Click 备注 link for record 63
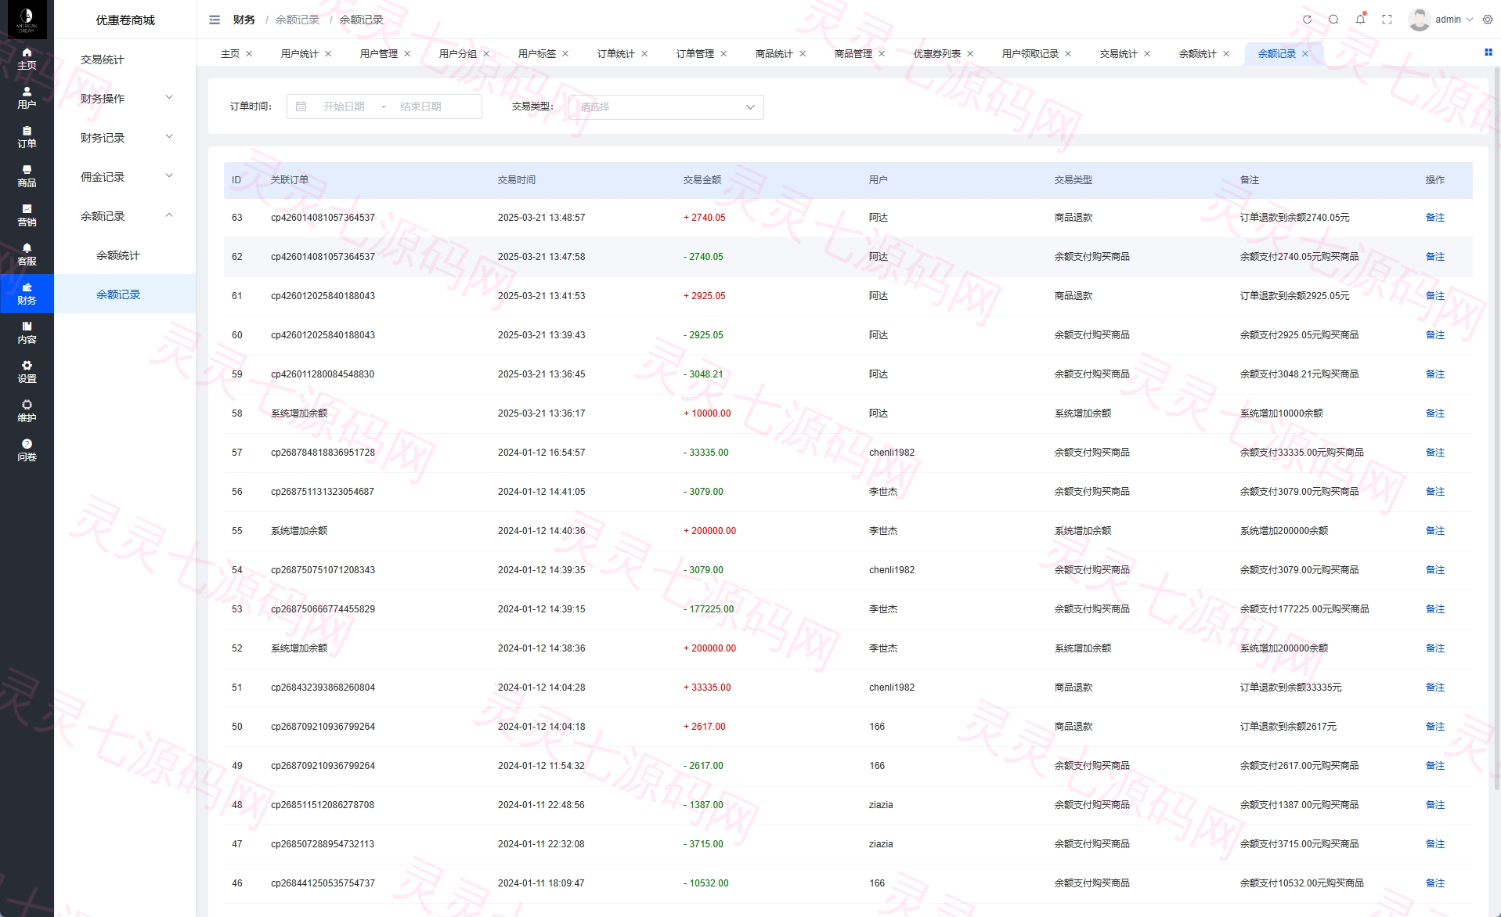Viewport: 1501px width, 917px height. pos(1434,218)
